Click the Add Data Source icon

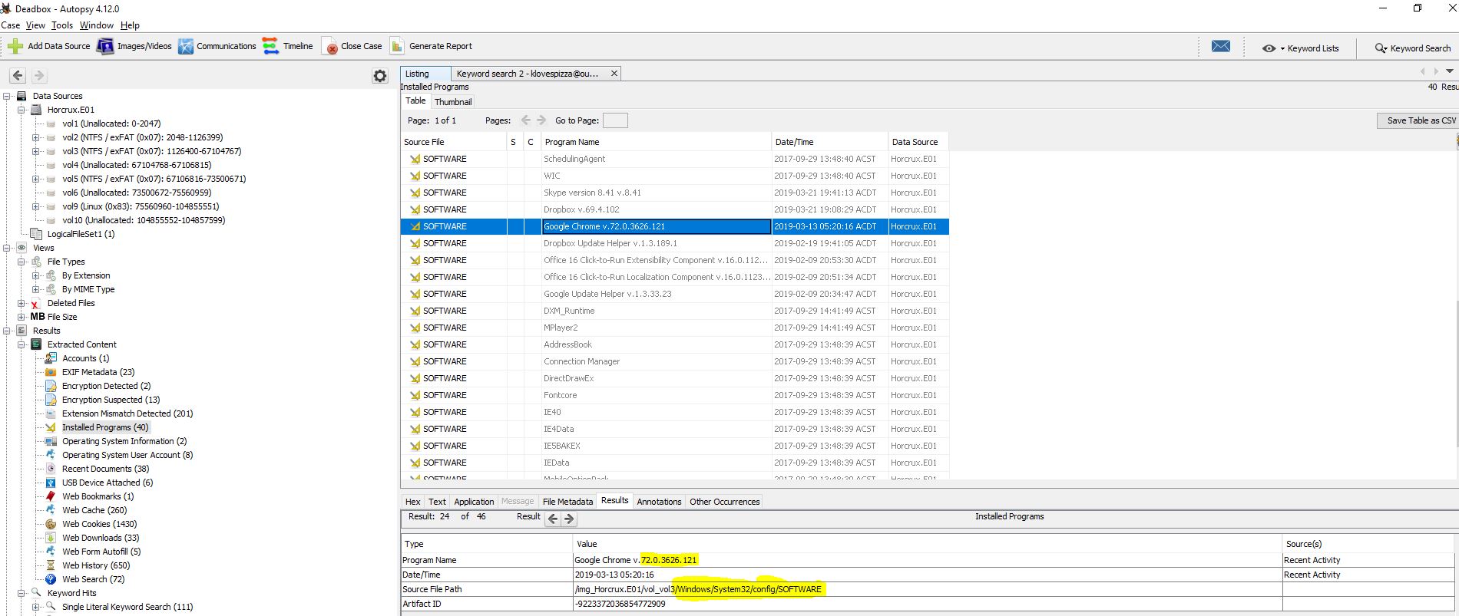click(15, 46)
